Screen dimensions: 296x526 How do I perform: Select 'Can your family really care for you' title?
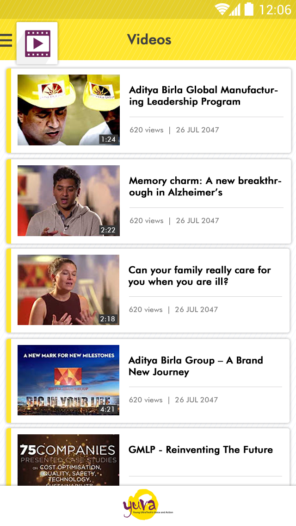pos(199,276)
